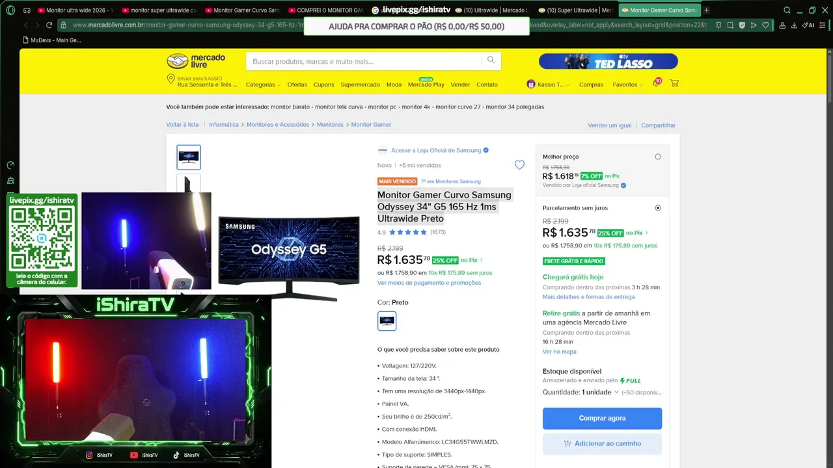Screen dimensions: 833x468
Task: Click the AI button in browser toolbar
Action: pyautogui.click(x=808, y=25)
